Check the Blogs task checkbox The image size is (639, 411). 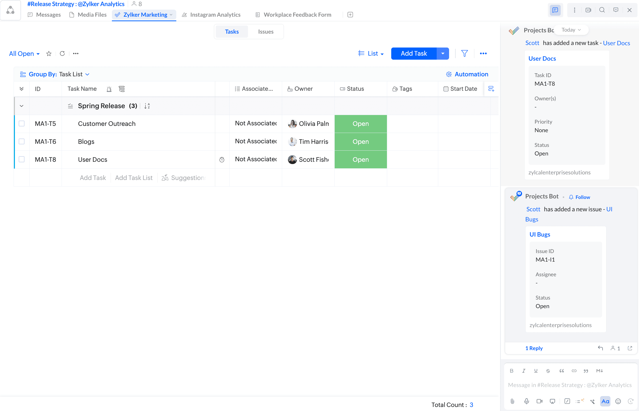[22, 142]
